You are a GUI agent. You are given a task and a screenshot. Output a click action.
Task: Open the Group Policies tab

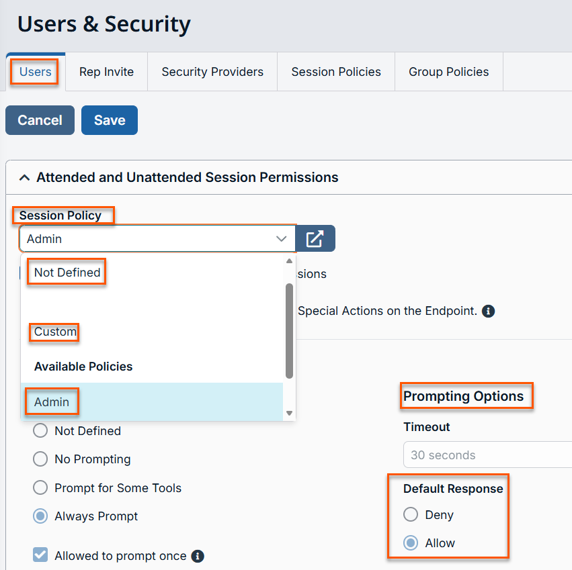(449, 72)
